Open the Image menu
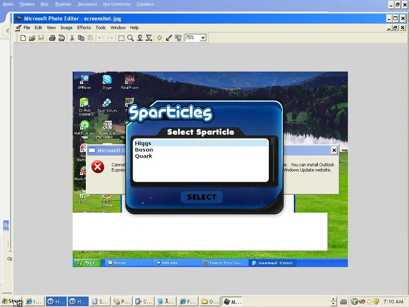The height and width of the screenshot is (307, 409). 66,28
